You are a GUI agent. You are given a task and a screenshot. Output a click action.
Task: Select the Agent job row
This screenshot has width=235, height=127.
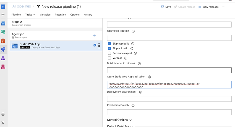(56, 36)
